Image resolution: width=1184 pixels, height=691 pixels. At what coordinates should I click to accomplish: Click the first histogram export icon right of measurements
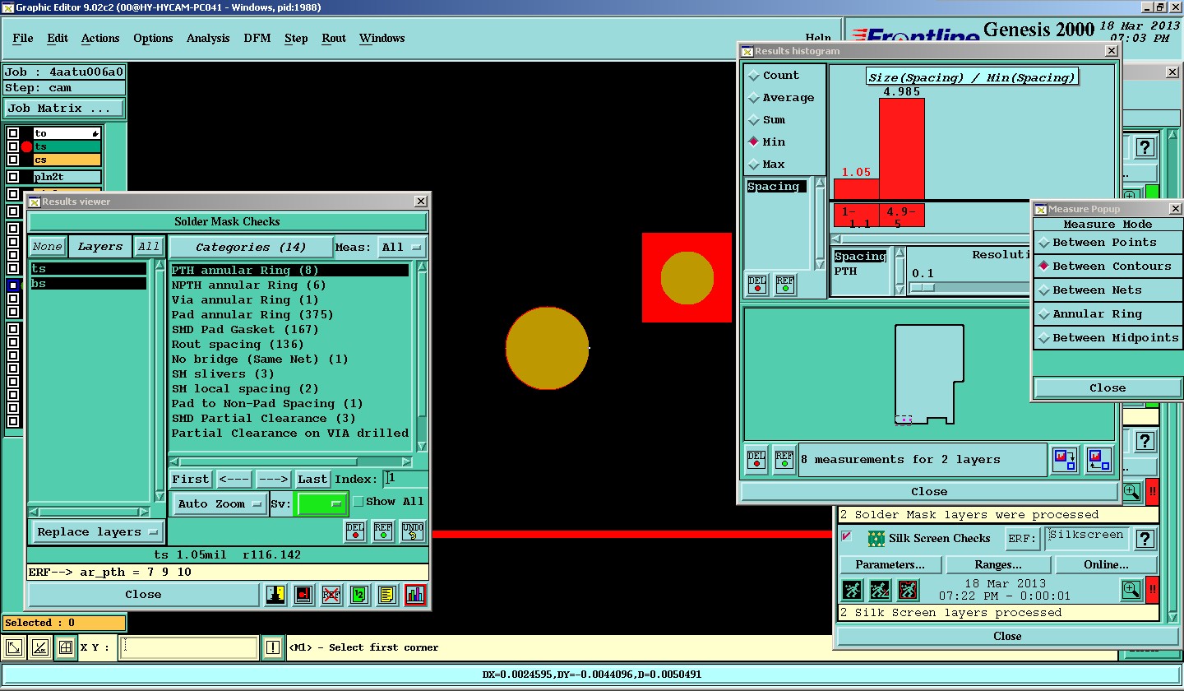coord(1065,460)
